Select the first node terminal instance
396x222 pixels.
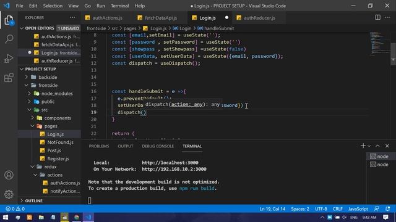click(x=379, y=156)
